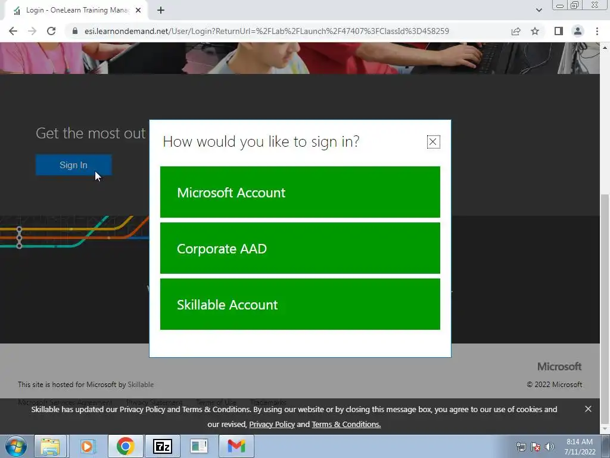Close the sign-in dialog
Screen dimensions: 610x458
[433, 142]
